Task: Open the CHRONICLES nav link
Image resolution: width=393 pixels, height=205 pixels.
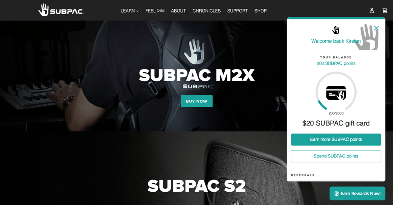Action: (207, 11)
